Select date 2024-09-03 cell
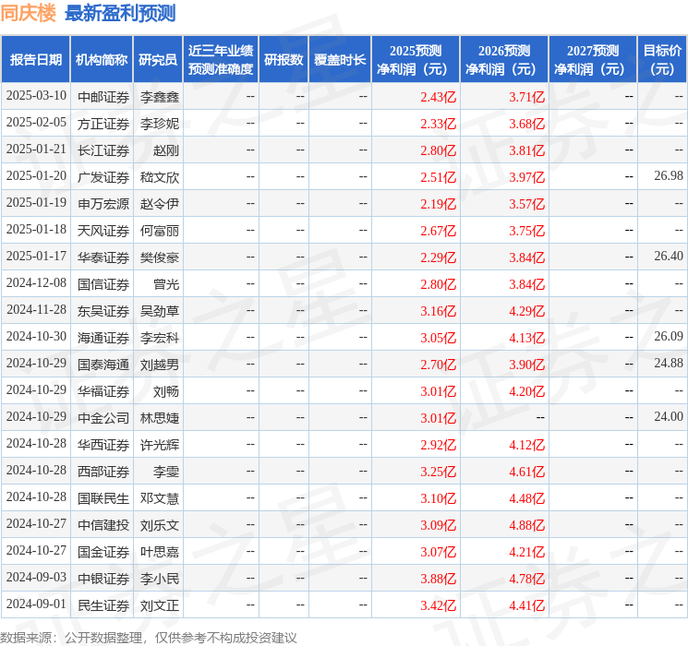 click(x=36, y=577)
